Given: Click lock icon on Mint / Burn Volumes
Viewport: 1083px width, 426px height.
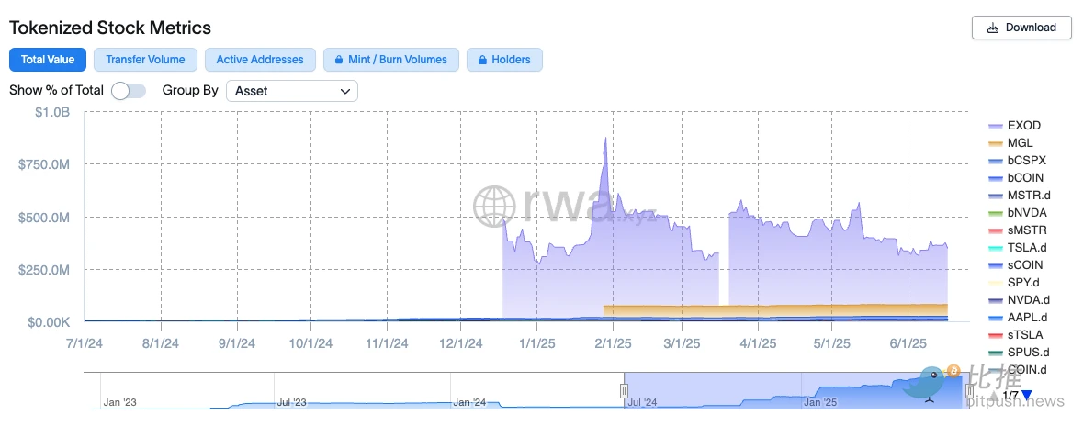Looking at the screenshot, I should [x=339, y=60].
